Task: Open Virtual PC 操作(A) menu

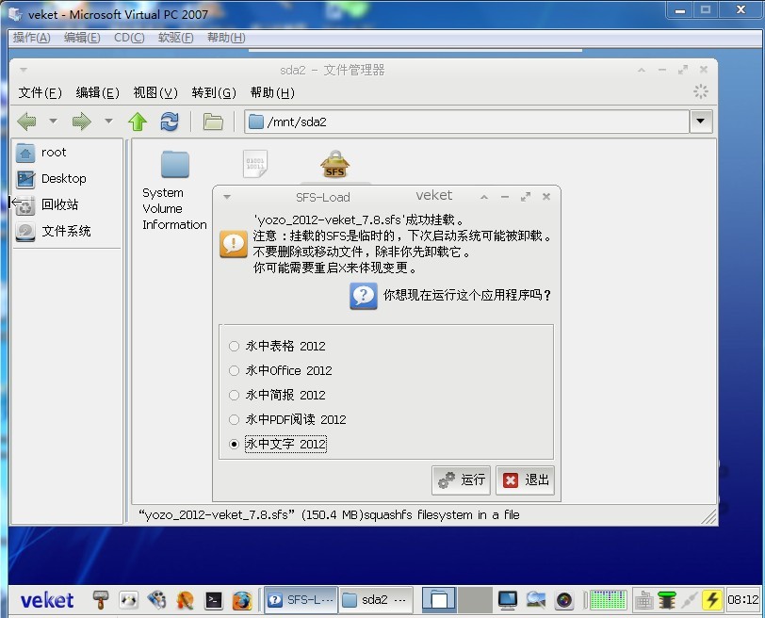Action: (x=32, y=38)
